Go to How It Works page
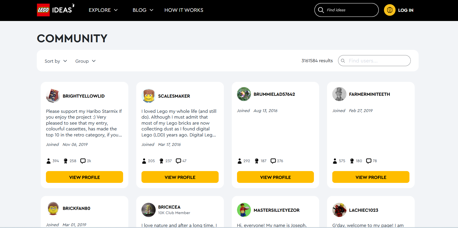 pos(184,10)
